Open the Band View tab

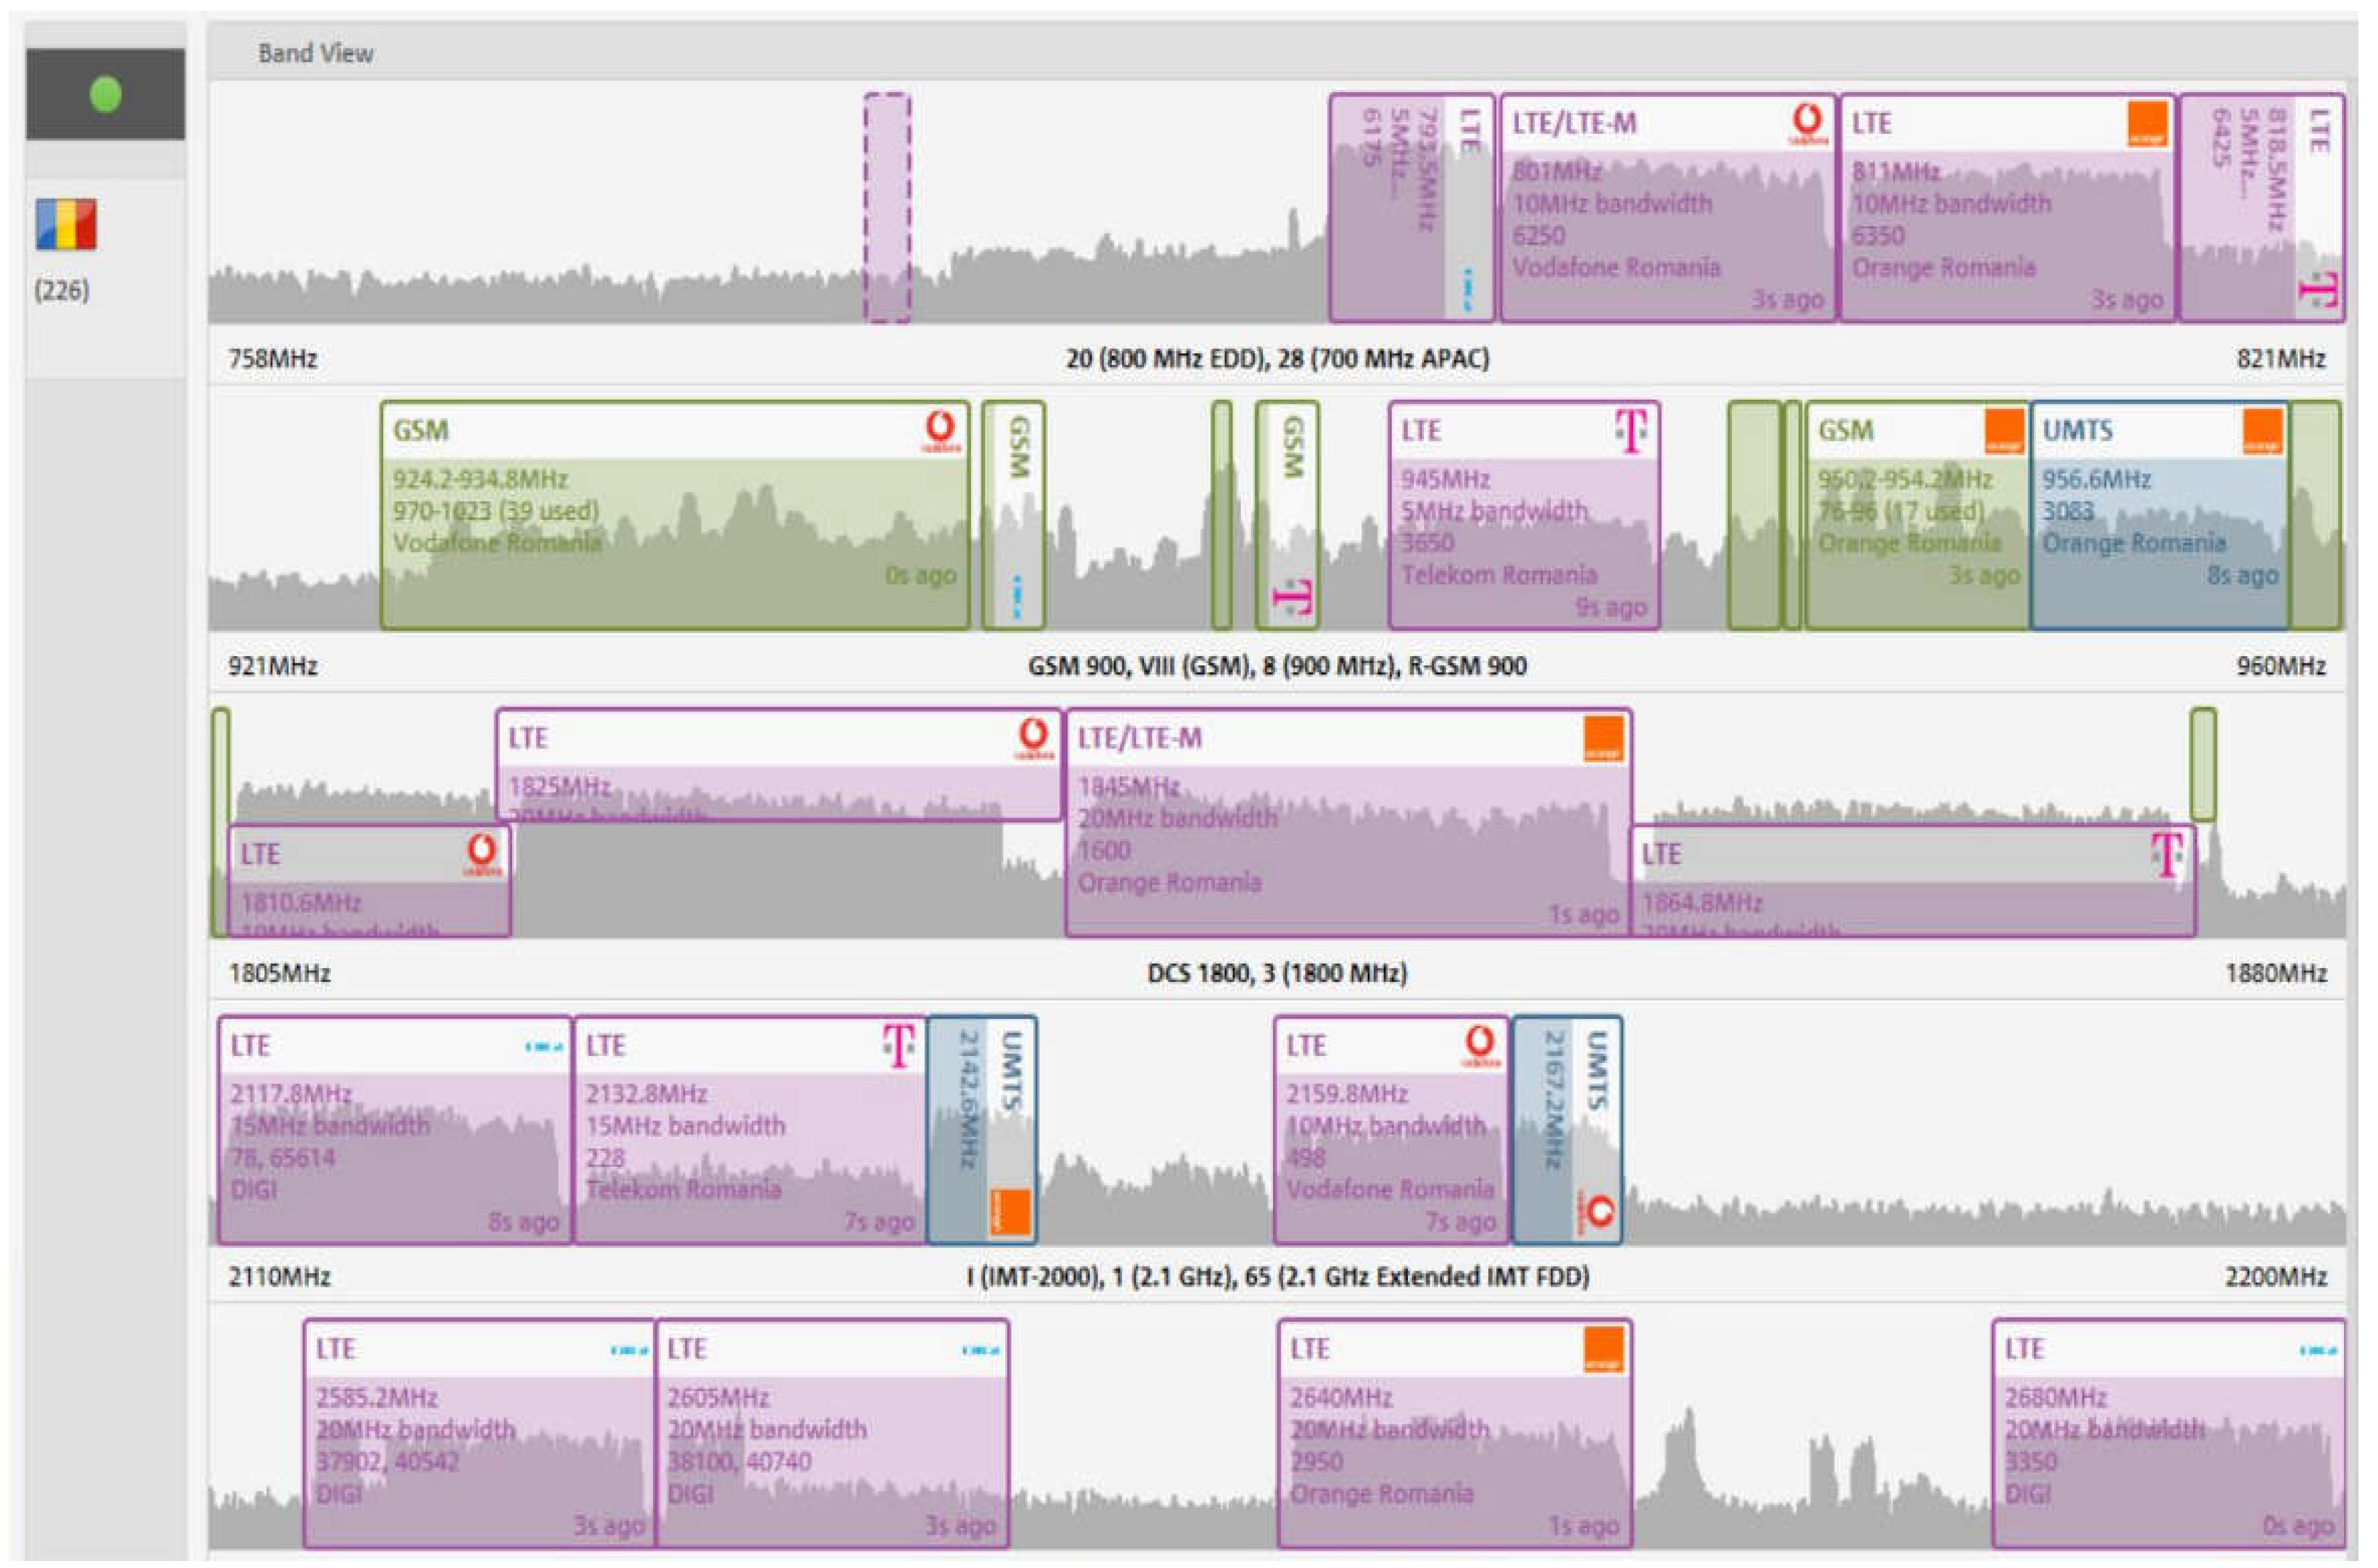coord(316,53)
